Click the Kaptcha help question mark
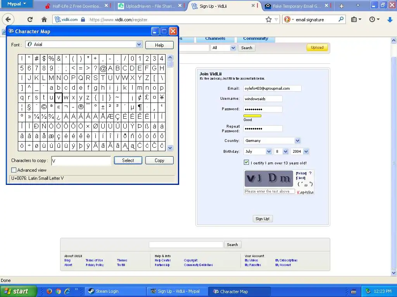 [x=310, y=173]
